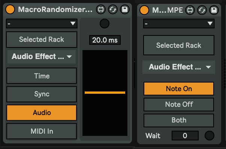The width and height of the screenshot is (226, 149).
Task: Click MacroRandomizer device title text
Action: click(x=55, y=9)
